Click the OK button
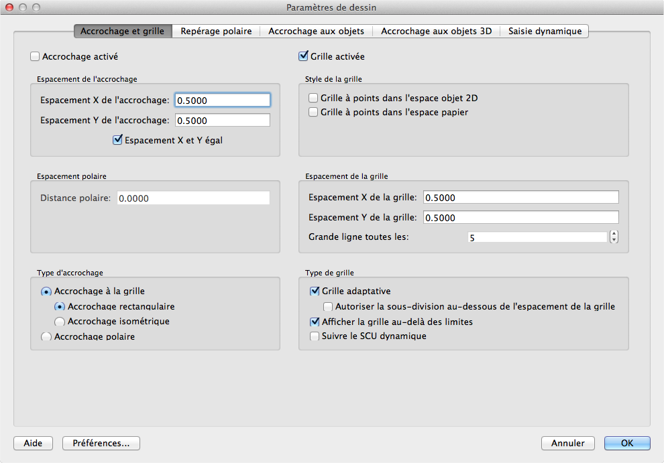This screenshot has width=664, height=463. (x=627, y=443)
